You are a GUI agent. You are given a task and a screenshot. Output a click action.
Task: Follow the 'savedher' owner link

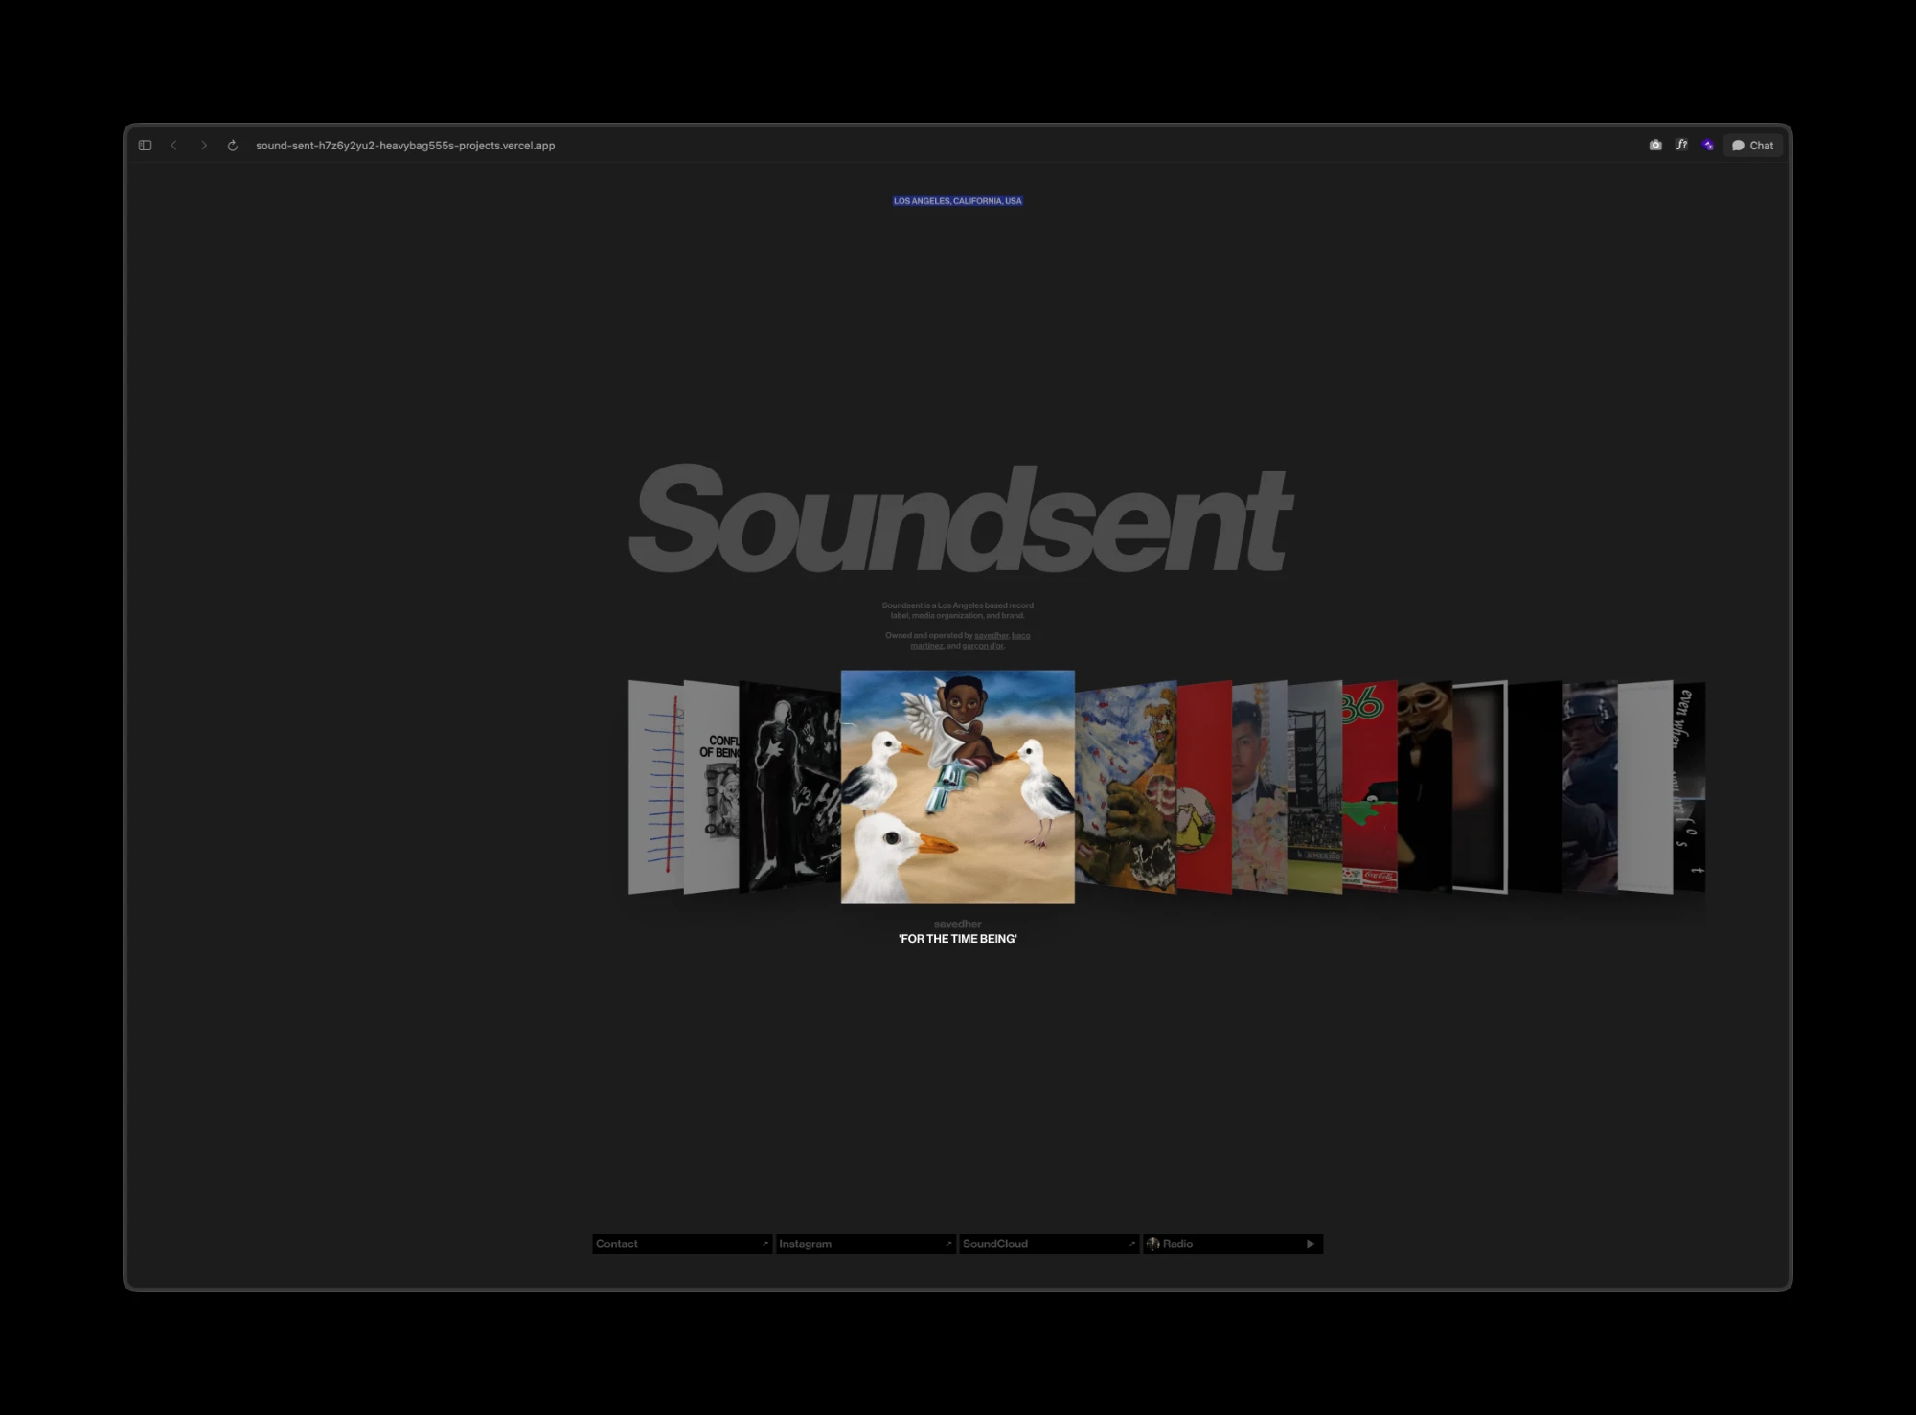(992, 635)
